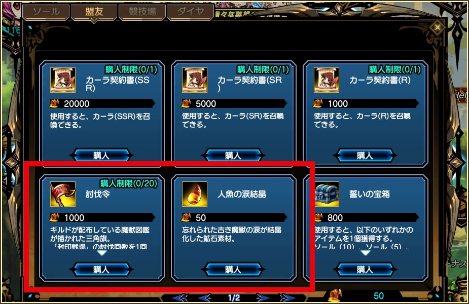Go to the previous shop page arrow
Screen dimensions: 469x304
(x=205, y=298)
